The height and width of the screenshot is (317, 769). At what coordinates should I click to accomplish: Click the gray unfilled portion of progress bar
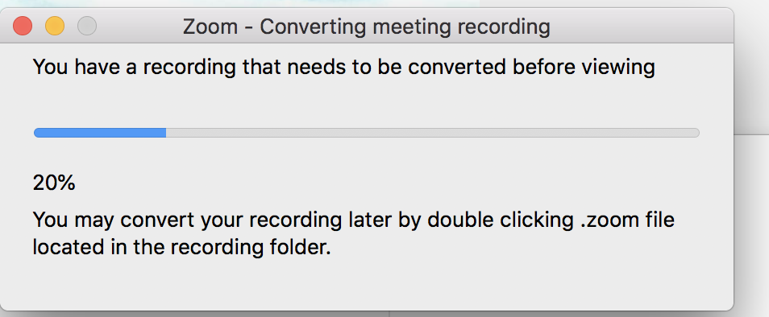pyautogui.click(x=433, y=133)
